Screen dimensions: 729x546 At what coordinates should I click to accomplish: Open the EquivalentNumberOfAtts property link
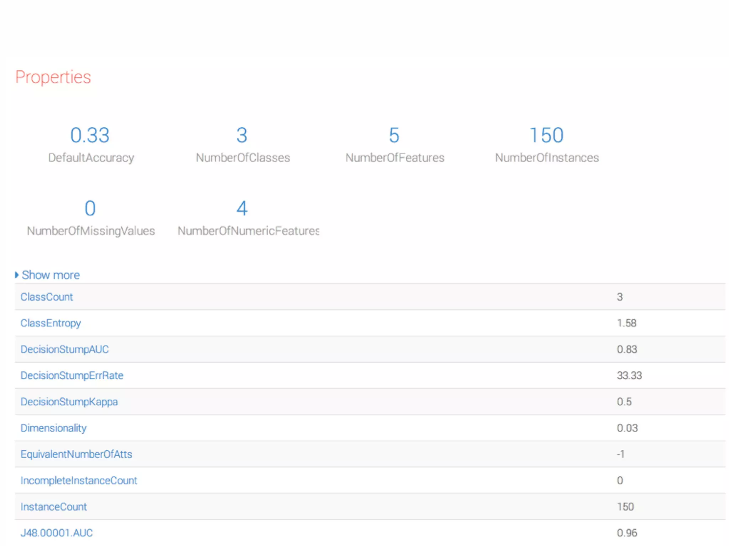(x=76, y=454)
